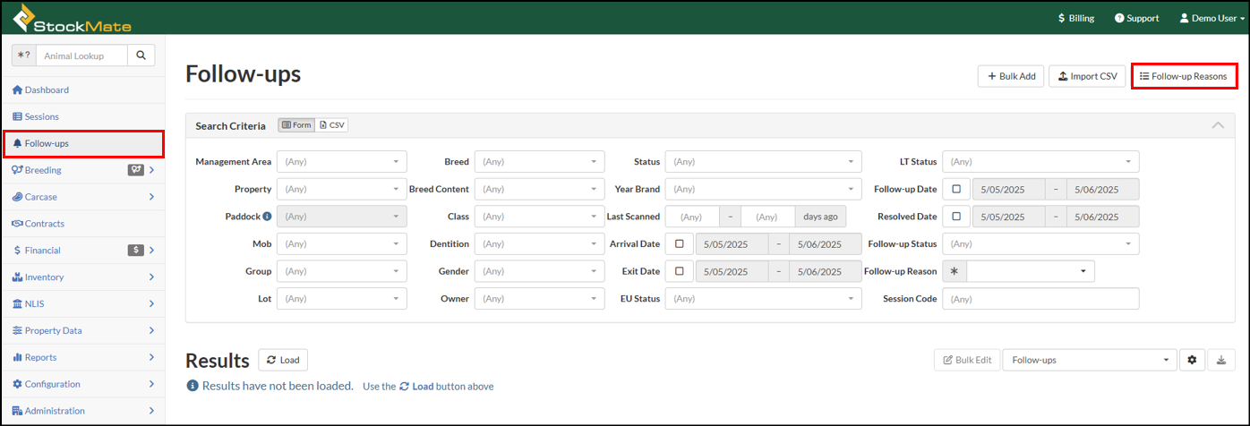Screen dimensions: 1250x426
Task: Open the results settings gear
Action: click(1192, 360)
